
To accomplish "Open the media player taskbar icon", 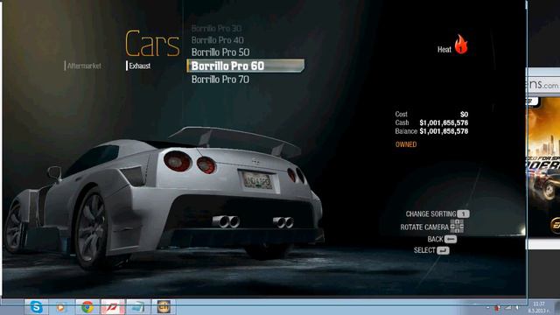I will pos(62,307).
